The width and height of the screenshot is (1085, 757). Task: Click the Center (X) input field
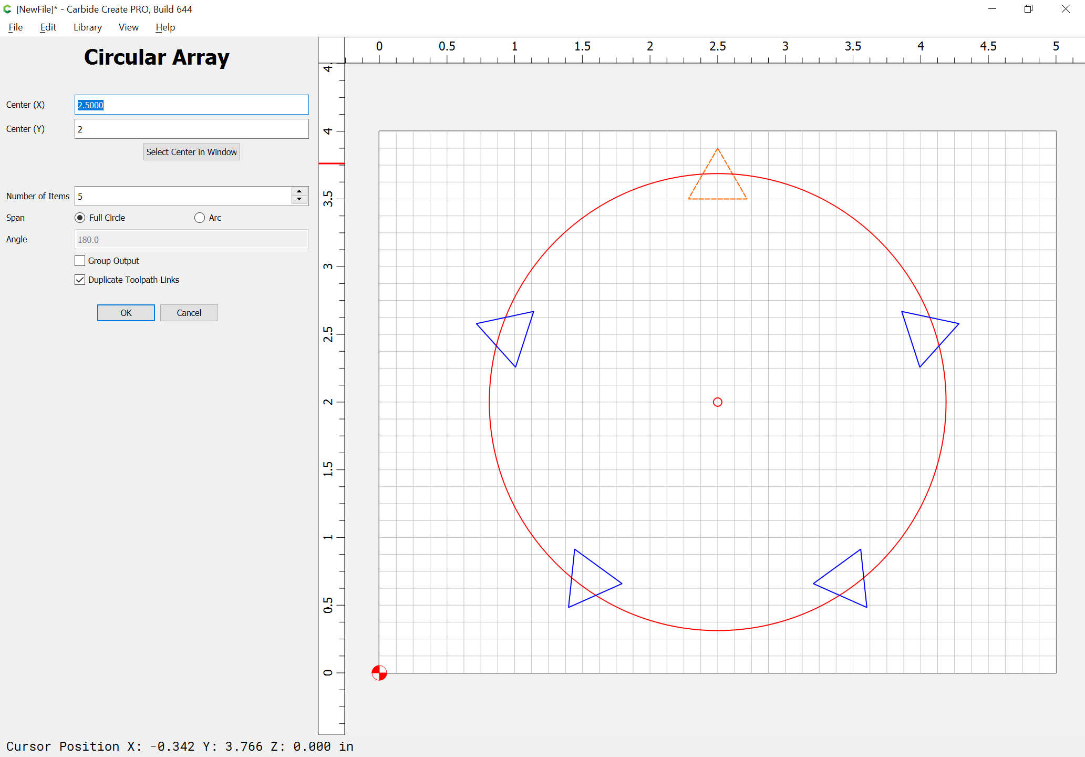192,105
